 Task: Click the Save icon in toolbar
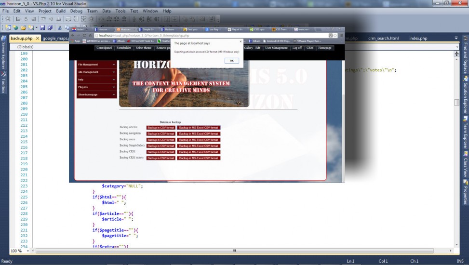(x=42, y=28)
